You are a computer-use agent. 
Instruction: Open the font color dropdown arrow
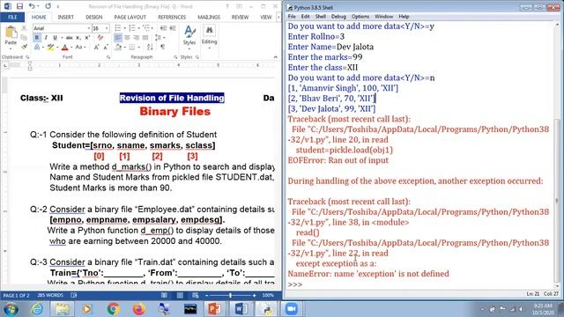[71, 47]
